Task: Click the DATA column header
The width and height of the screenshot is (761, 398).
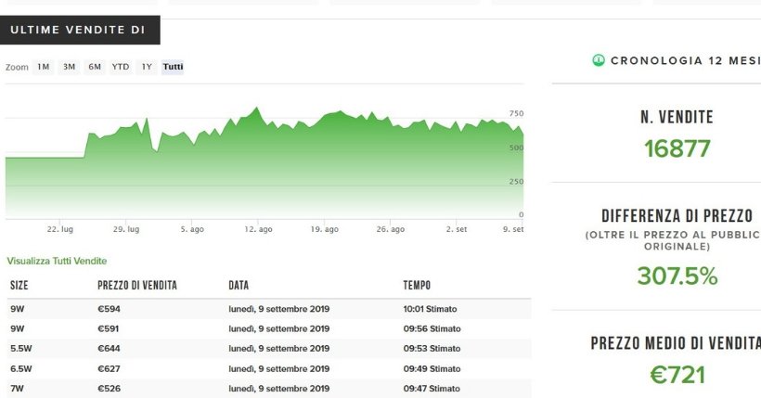Action: coord(239,285)
